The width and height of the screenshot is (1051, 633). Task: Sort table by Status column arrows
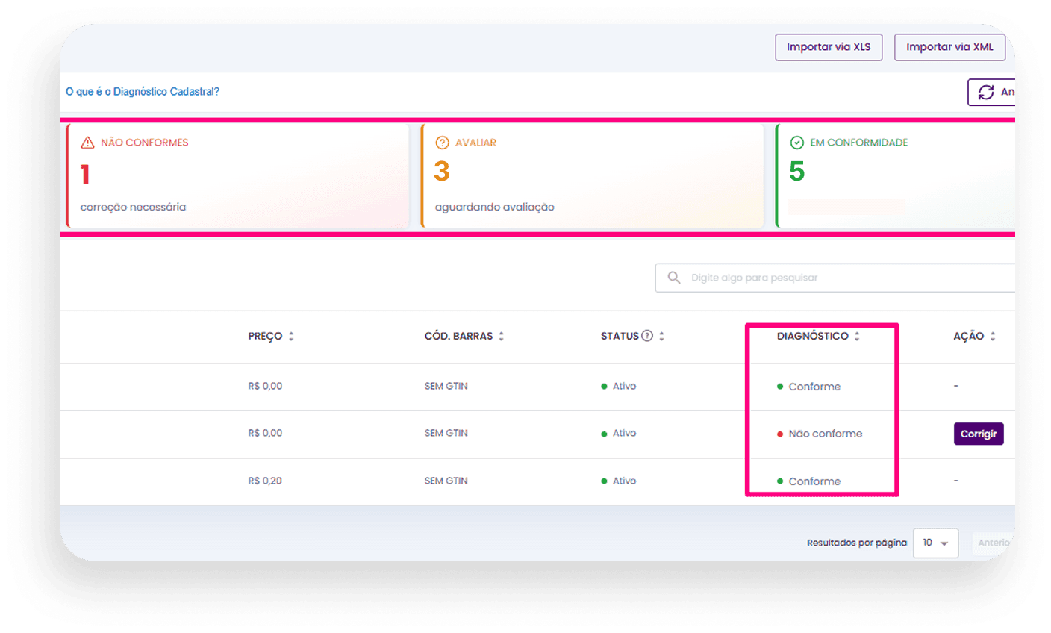click(x=661, y=337)
